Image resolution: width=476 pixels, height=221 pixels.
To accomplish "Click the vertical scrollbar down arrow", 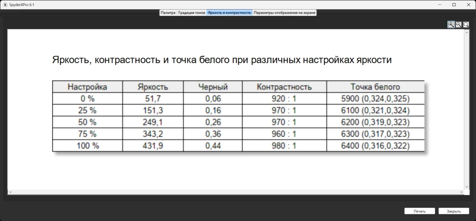I will pyautogui.click(x=466, y=188).
